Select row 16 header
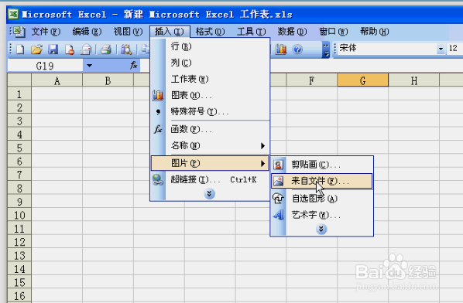 (x=19, y=296)
